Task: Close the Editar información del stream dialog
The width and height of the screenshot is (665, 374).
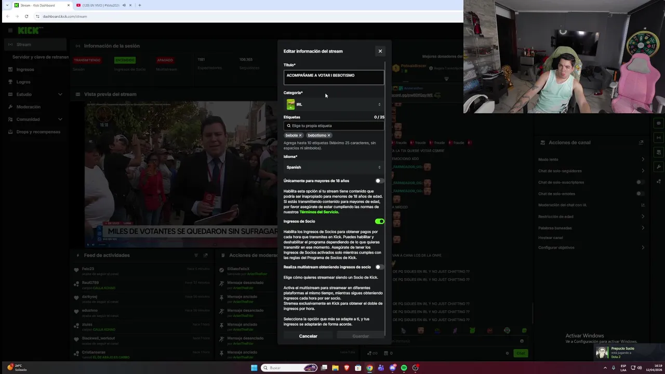Action: [380, 51]
